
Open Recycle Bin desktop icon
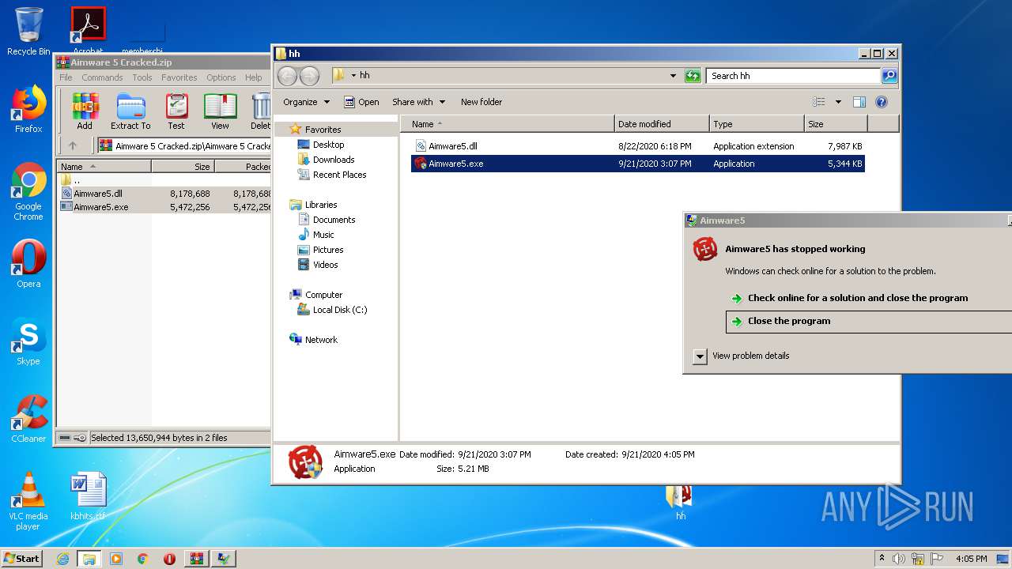click(28, 32)
